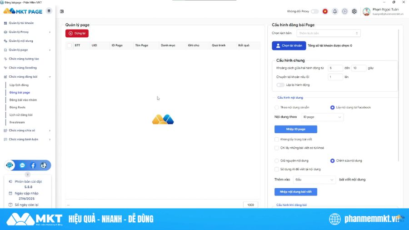
Task: Click the Vietnam flag language icon
Action: tap(325, 11)
